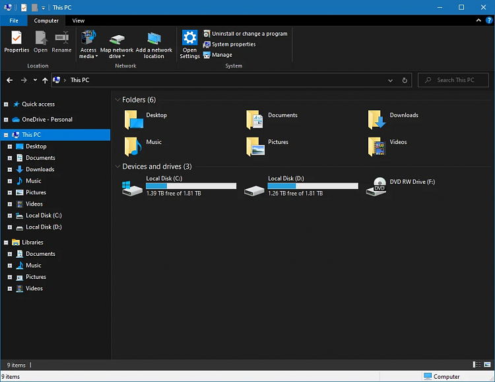This screenshot has width=495, height=382.
Task: Click the title bar Properties checkmark icon
Action: pos(24,7)
